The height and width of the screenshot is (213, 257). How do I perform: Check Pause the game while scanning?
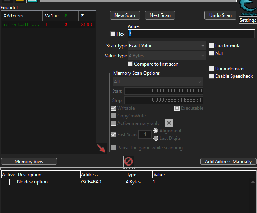[x=113, y=148]
